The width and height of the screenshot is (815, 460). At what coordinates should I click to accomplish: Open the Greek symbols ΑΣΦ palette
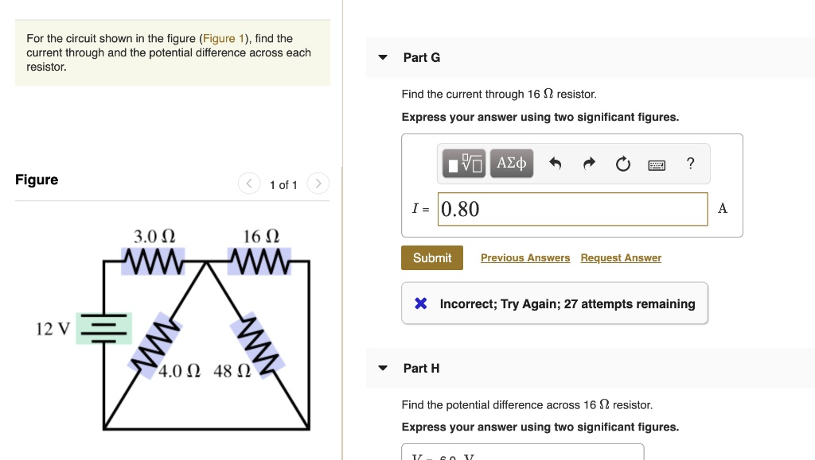click(x=512, y=164)
